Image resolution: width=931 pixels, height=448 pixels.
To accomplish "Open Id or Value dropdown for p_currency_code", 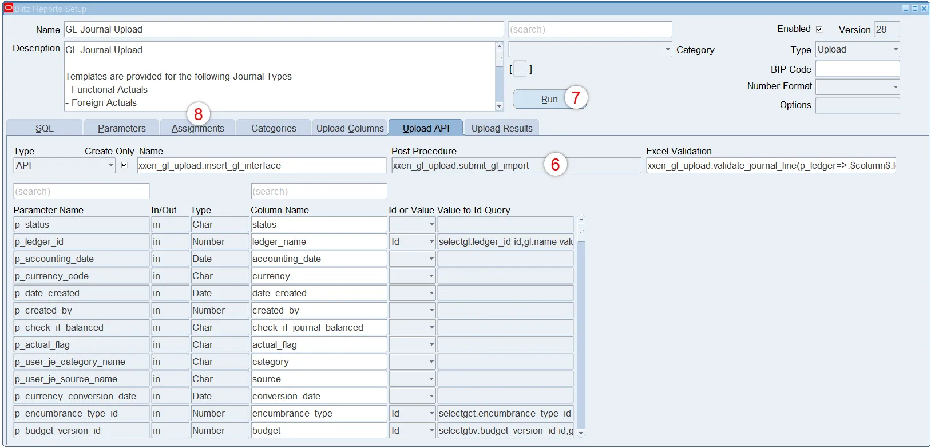I will 431,276.
